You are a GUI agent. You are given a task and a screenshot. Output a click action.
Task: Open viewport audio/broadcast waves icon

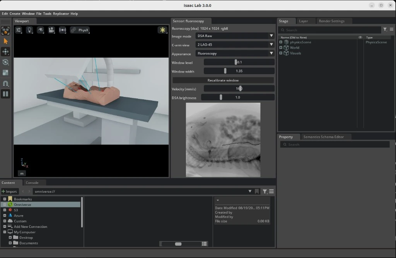coord(62,30)
